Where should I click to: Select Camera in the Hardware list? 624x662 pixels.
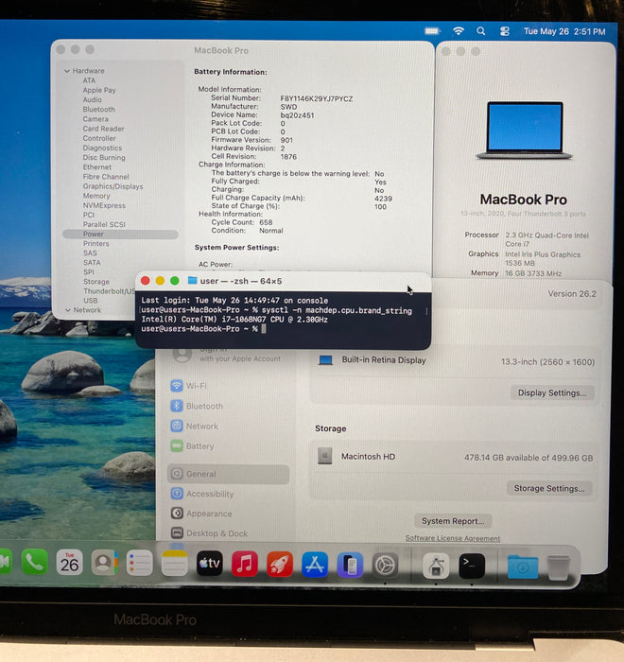95,119
